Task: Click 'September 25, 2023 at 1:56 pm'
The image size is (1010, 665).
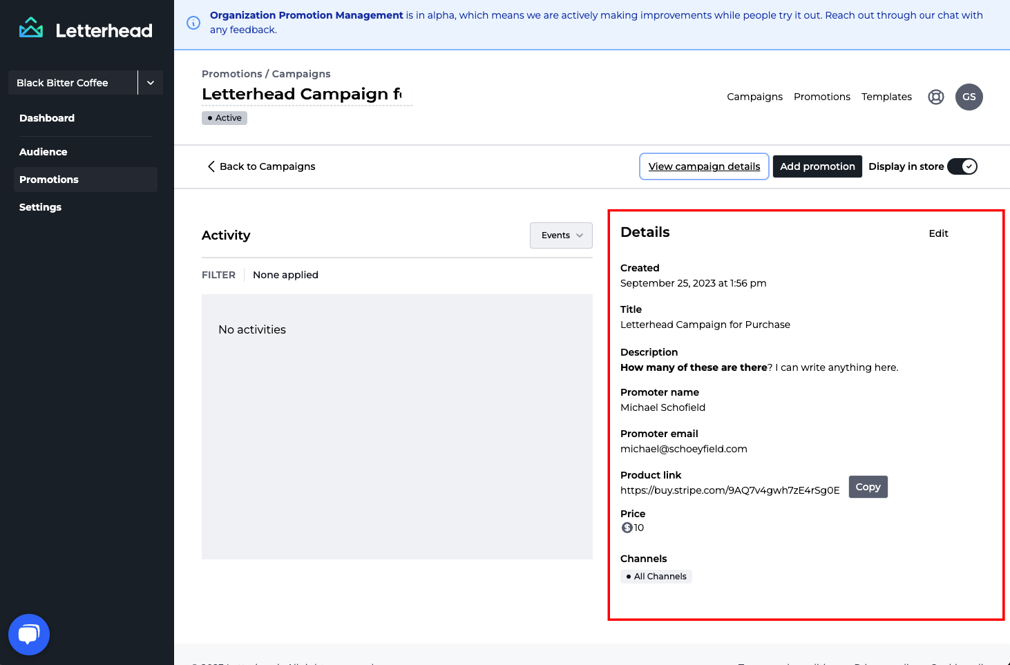Action: (694, 283)
